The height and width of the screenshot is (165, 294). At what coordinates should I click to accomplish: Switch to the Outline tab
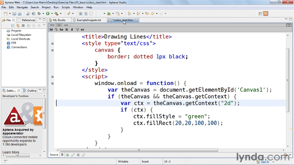30,90
